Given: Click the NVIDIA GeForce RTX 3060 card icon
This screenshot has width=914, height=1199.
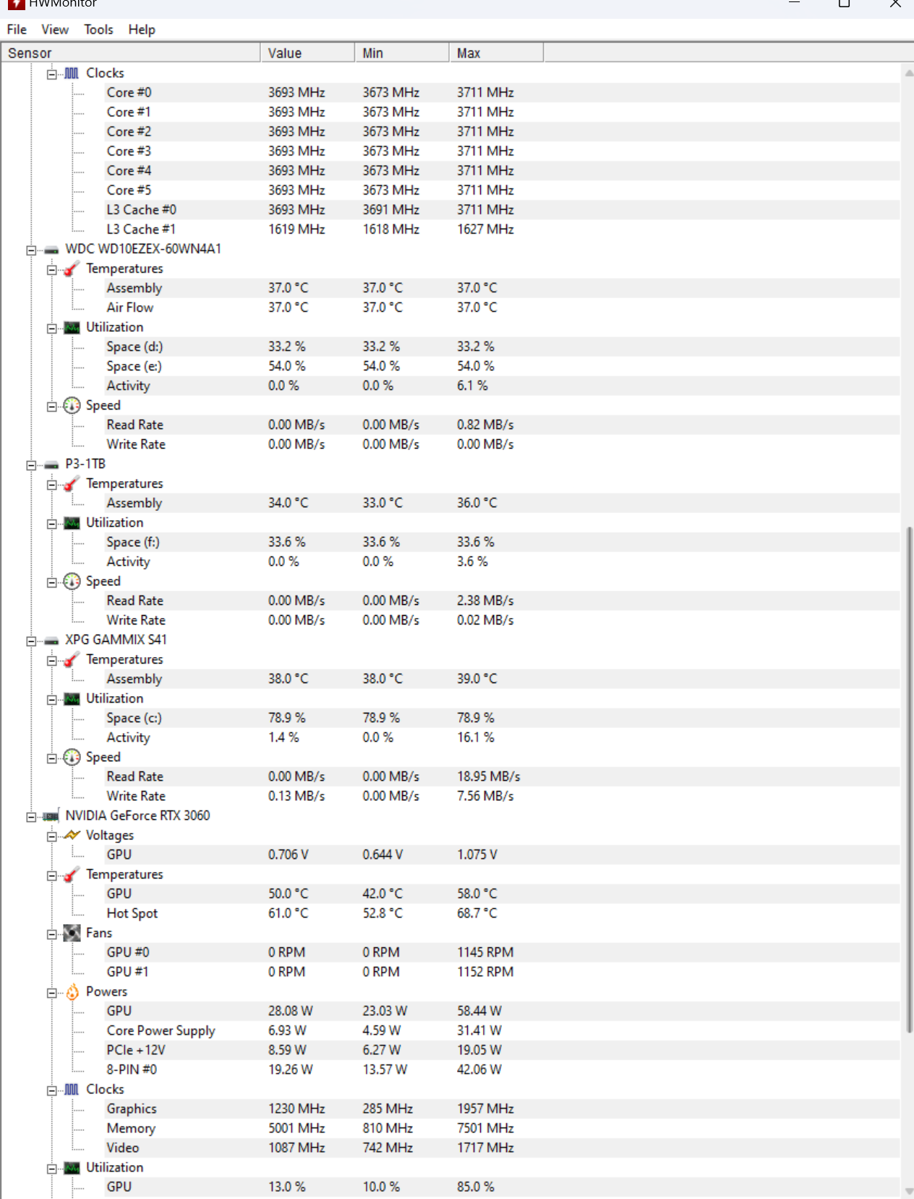Looking at the screenshot, I should (x=51, y=816).
